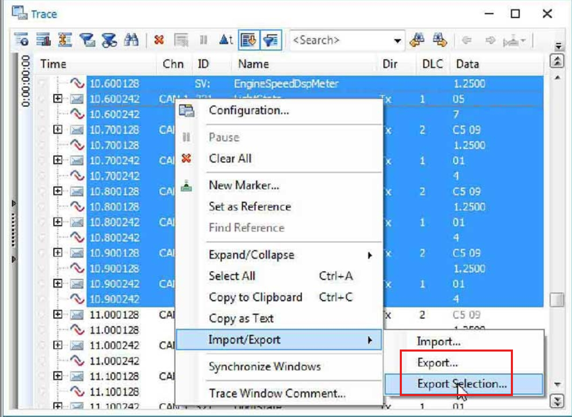Click the envelope icon of 11.000128 message

[x=77, y=314]
